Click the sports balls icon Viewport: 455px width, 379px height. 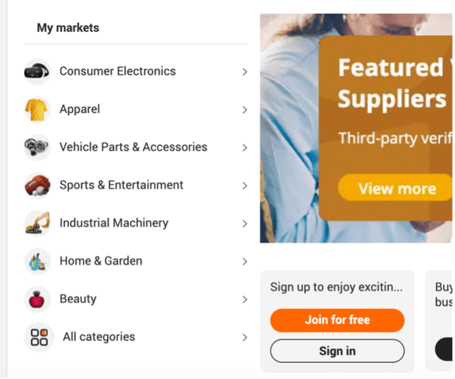pos(37,186)
